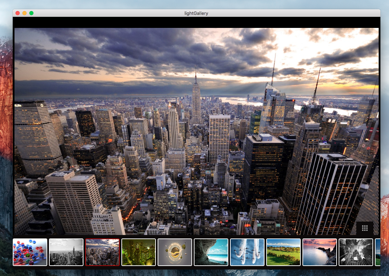The height and width of the screenshot is (276, 389).
Task: Select the partially visible last thumbnail
Action: pos(378,252)
